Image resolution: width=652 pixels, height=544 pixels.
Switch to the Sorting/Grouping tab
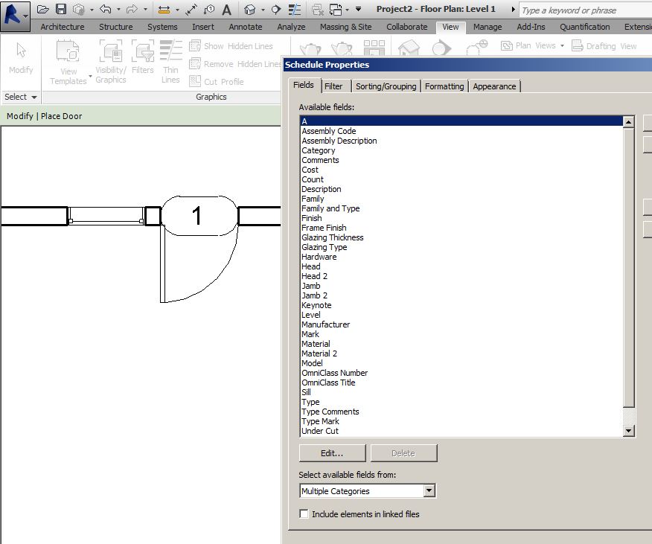384,86
